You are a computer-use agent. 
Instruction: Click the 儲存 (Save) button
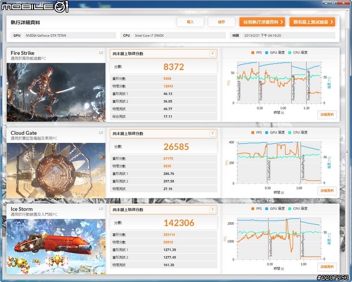(x=221, y=22)
